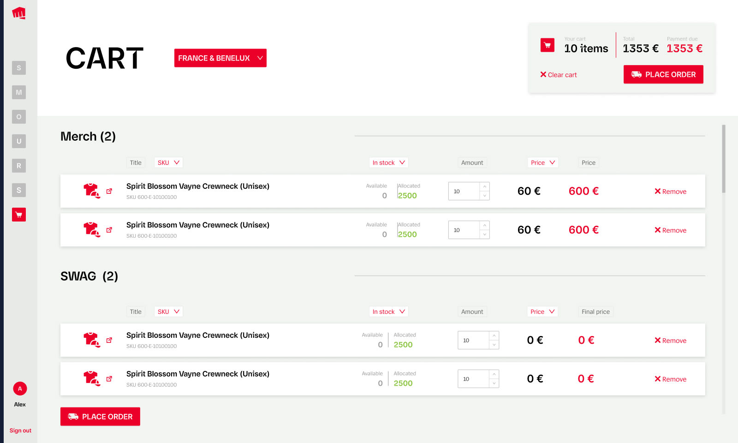Increase amount in second Merch row stepper
This screenshot has height=443, width=738.
coord(485,225)
